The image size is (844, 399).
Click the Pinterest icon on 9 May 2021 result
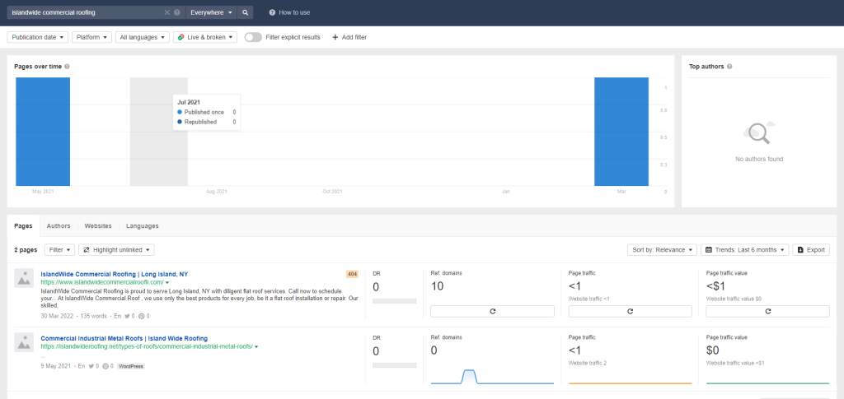105,366
